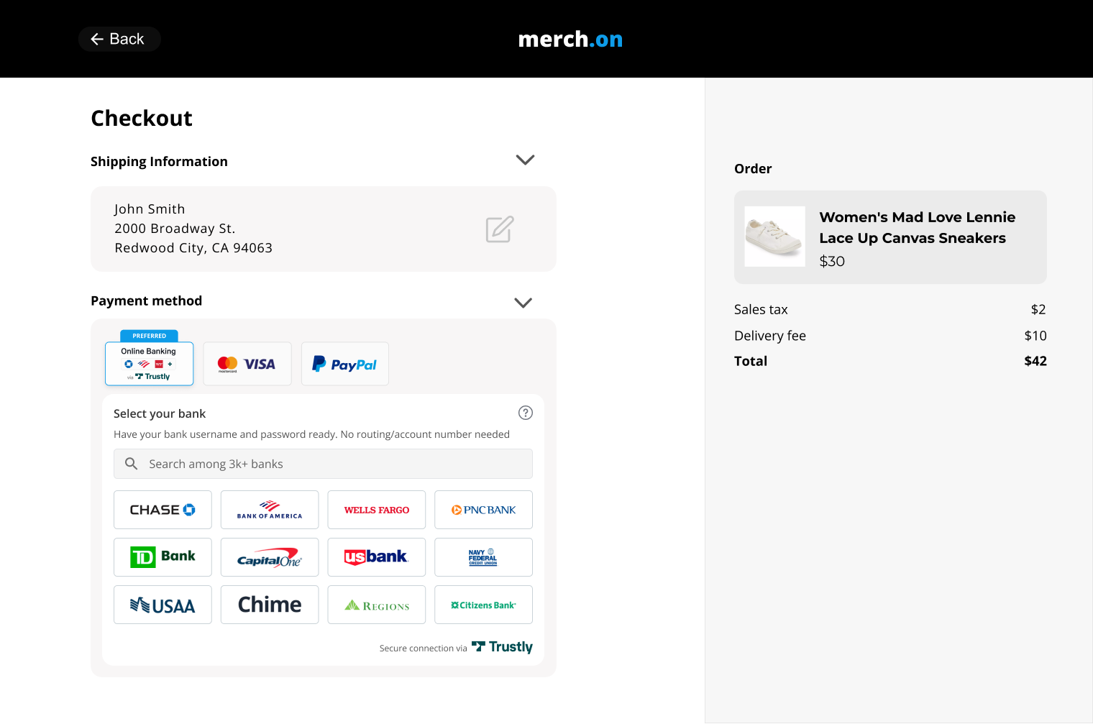Click the $42 total amount
The height and width of the screenshot is (724, 1093).
[1035, 361]
